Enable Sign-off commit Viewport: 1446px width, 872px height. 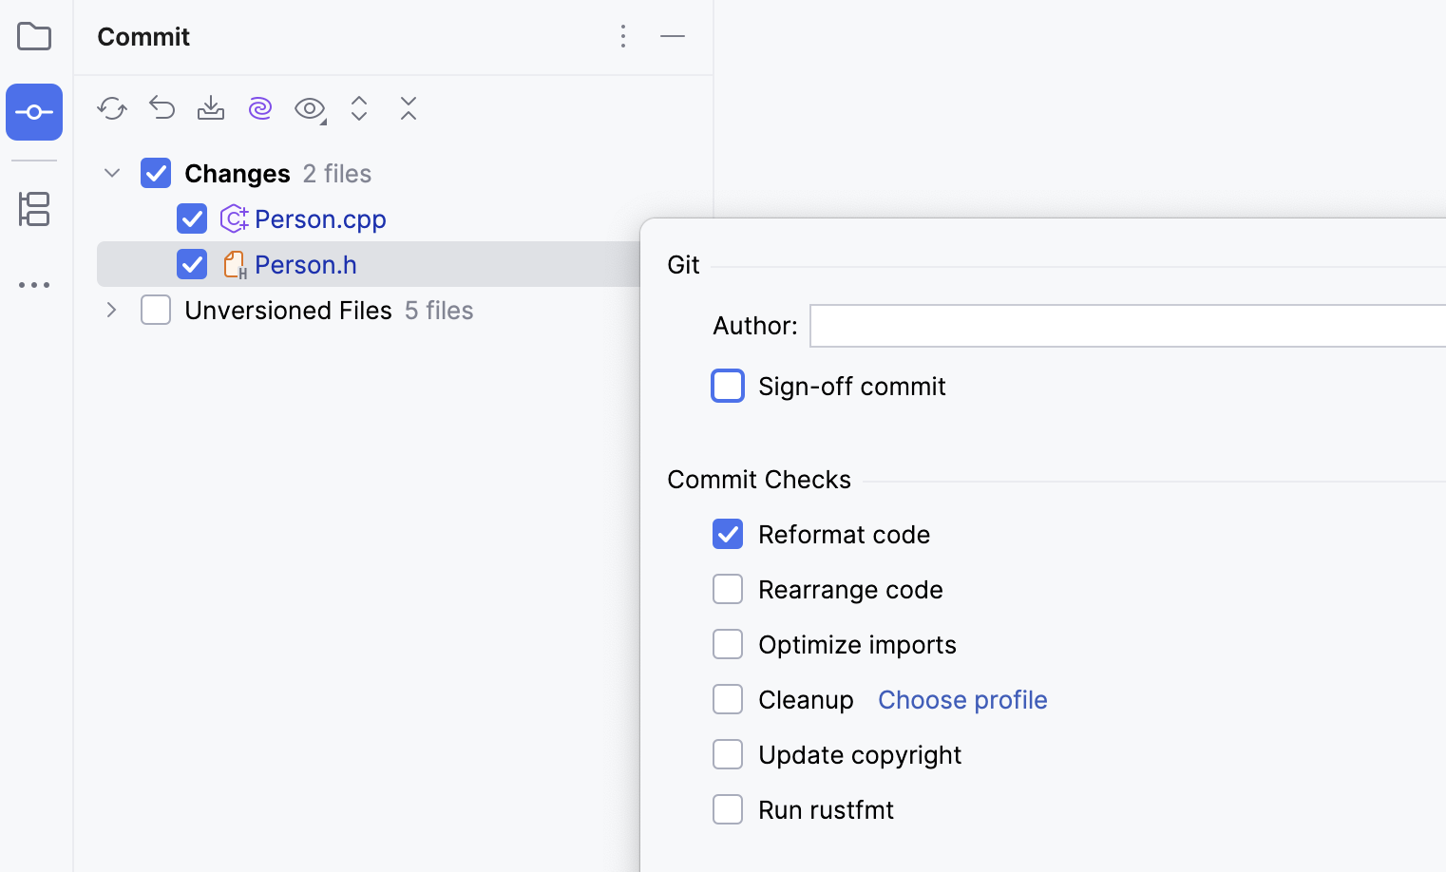point(728,386)
